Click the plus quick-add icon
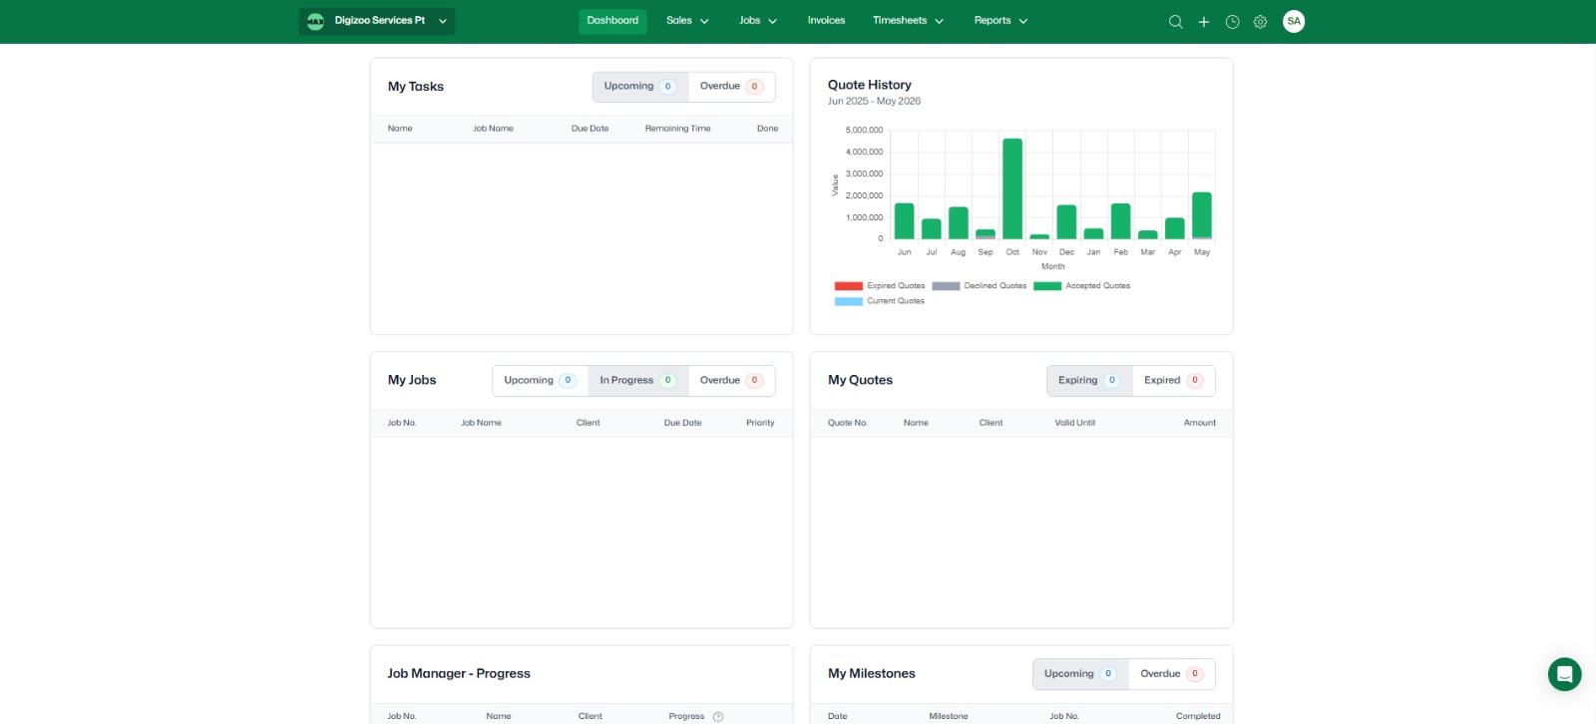 [x=1204, y=22]
